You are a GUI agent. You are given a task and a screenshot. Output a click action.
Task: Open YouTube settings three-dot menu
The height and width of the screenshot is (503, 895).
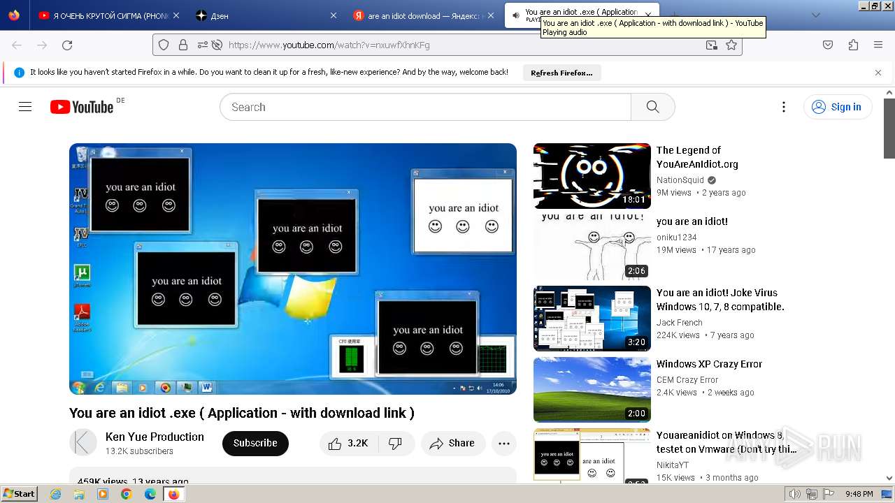point(784,107)
